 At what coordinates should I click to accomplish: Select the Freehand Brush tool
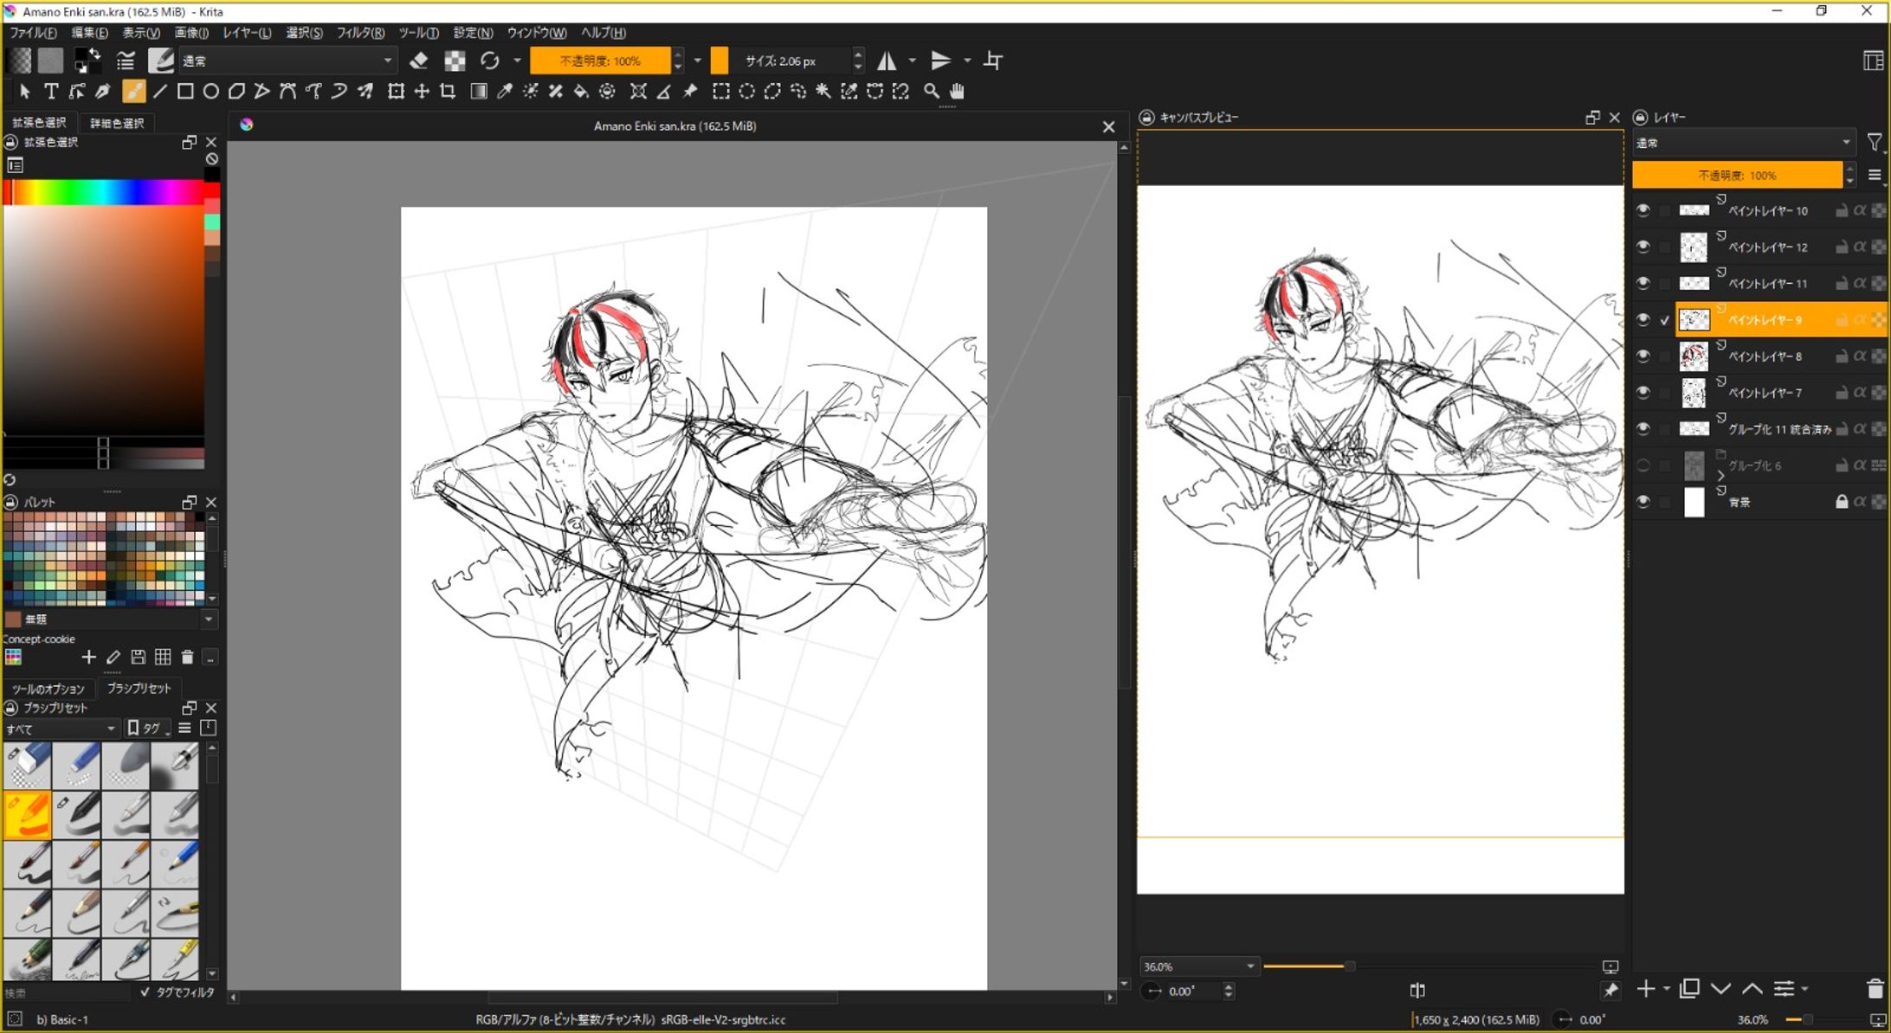pos(133,91)
